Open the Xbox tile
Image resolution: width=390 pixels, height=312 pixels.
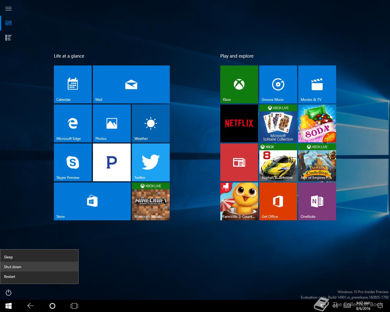[x=239, y=84]
